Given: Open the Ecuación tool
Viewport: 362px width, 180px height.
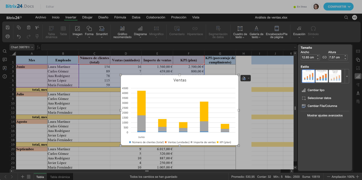Looking at the screenshot, I should click(299, 31).
